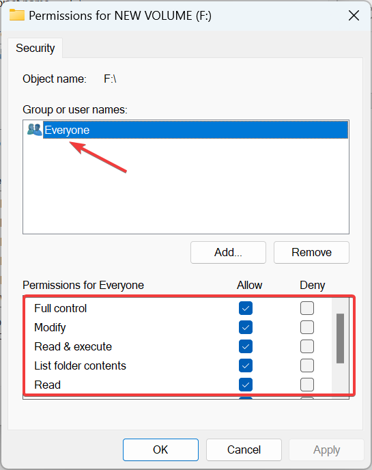372x470 pixels.
Task: Switch to the Security tab
Action: (x=35, y=48)
